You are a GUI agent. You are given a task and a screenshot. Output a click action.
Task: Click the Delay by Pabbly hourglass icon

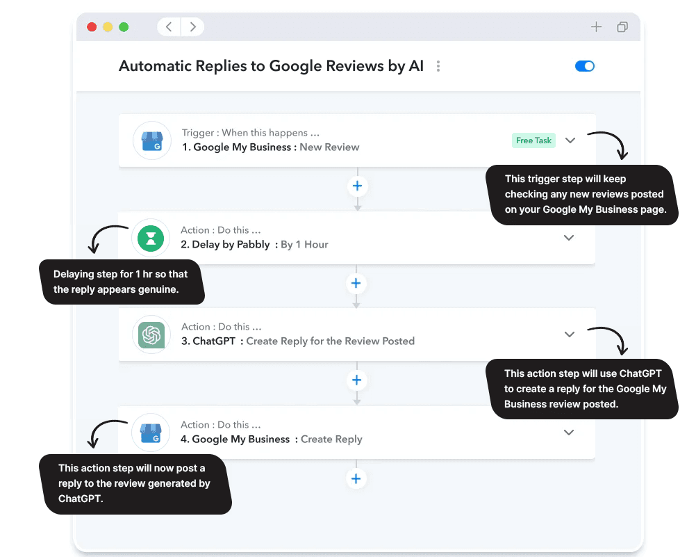pos(151,239)
